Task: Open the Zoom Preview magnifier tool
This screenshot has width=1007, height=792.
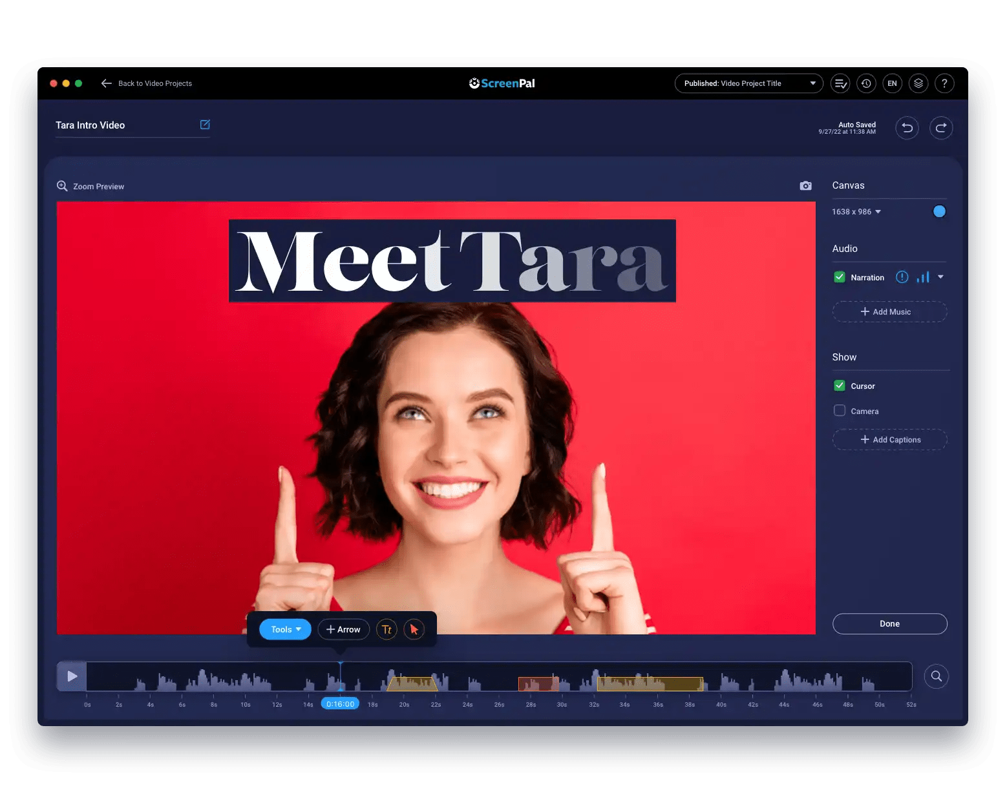Action: point(63,186)
